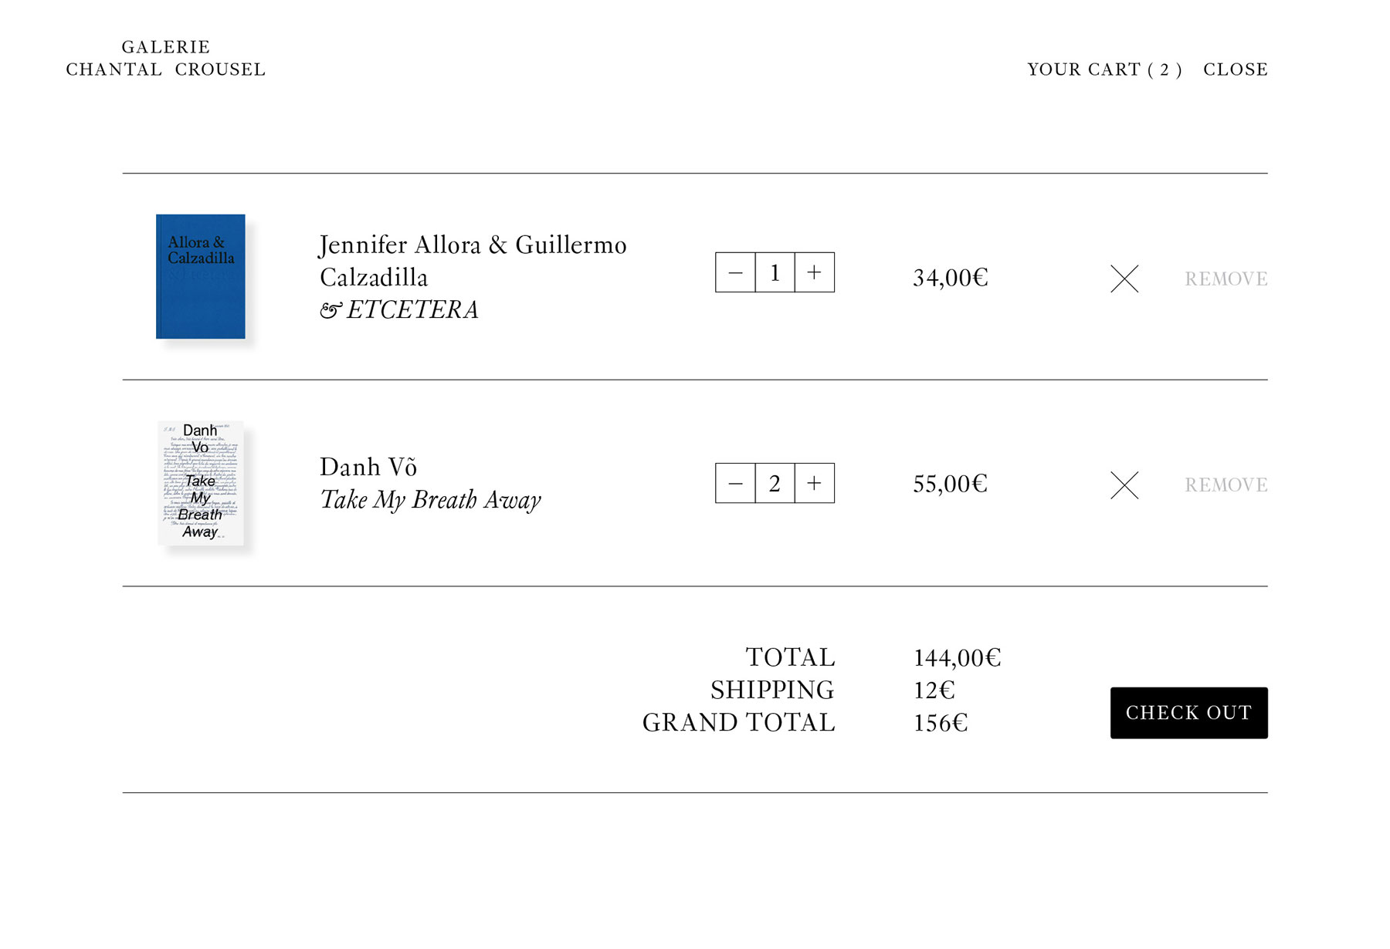Viewport: 1390px width, 949px height.
Task: Open the blue Allora & Calzadilla book cover
Action: tap(201, 276)
